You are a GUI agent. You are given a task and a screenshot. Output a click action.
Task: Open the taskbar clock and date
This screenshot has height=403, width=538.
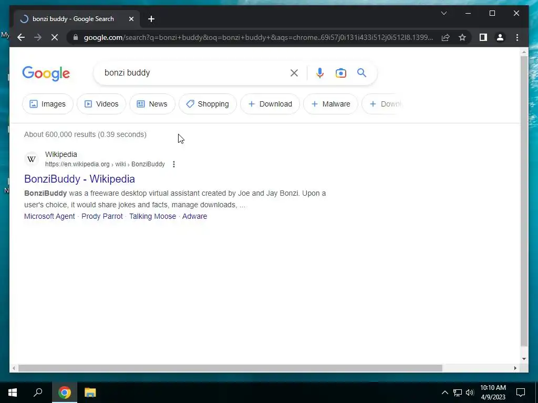(x=493, y=393)
